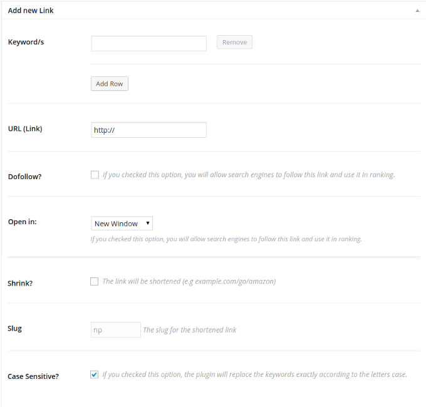Click the Open in: label

[23, 222]
